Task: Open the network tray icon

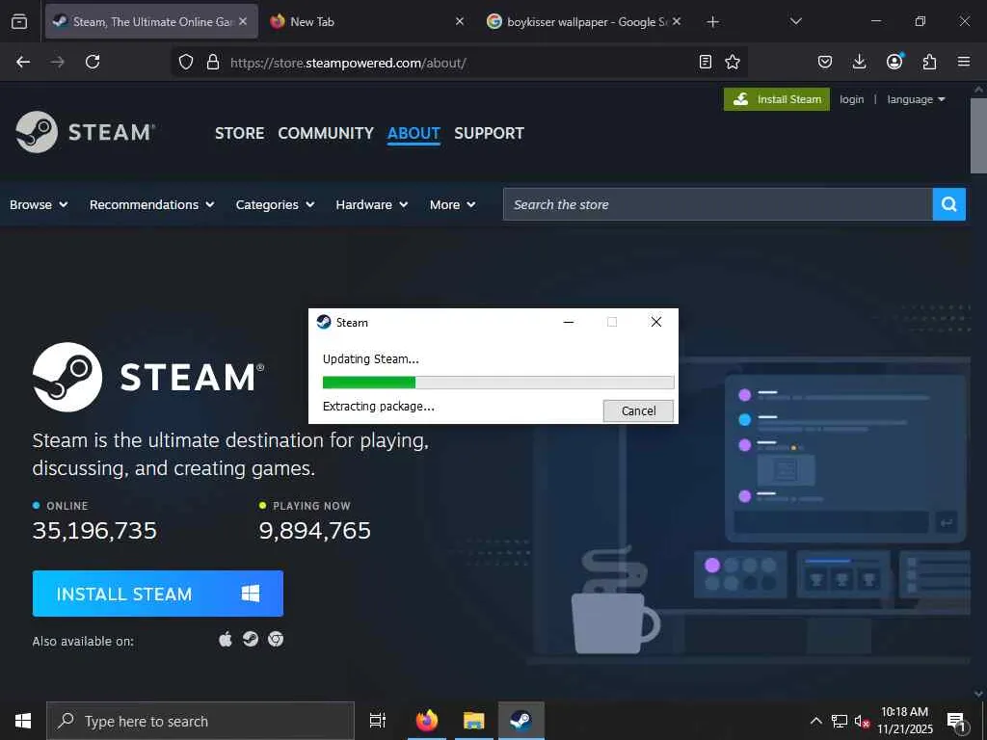Action: click(x=840, y=721)
